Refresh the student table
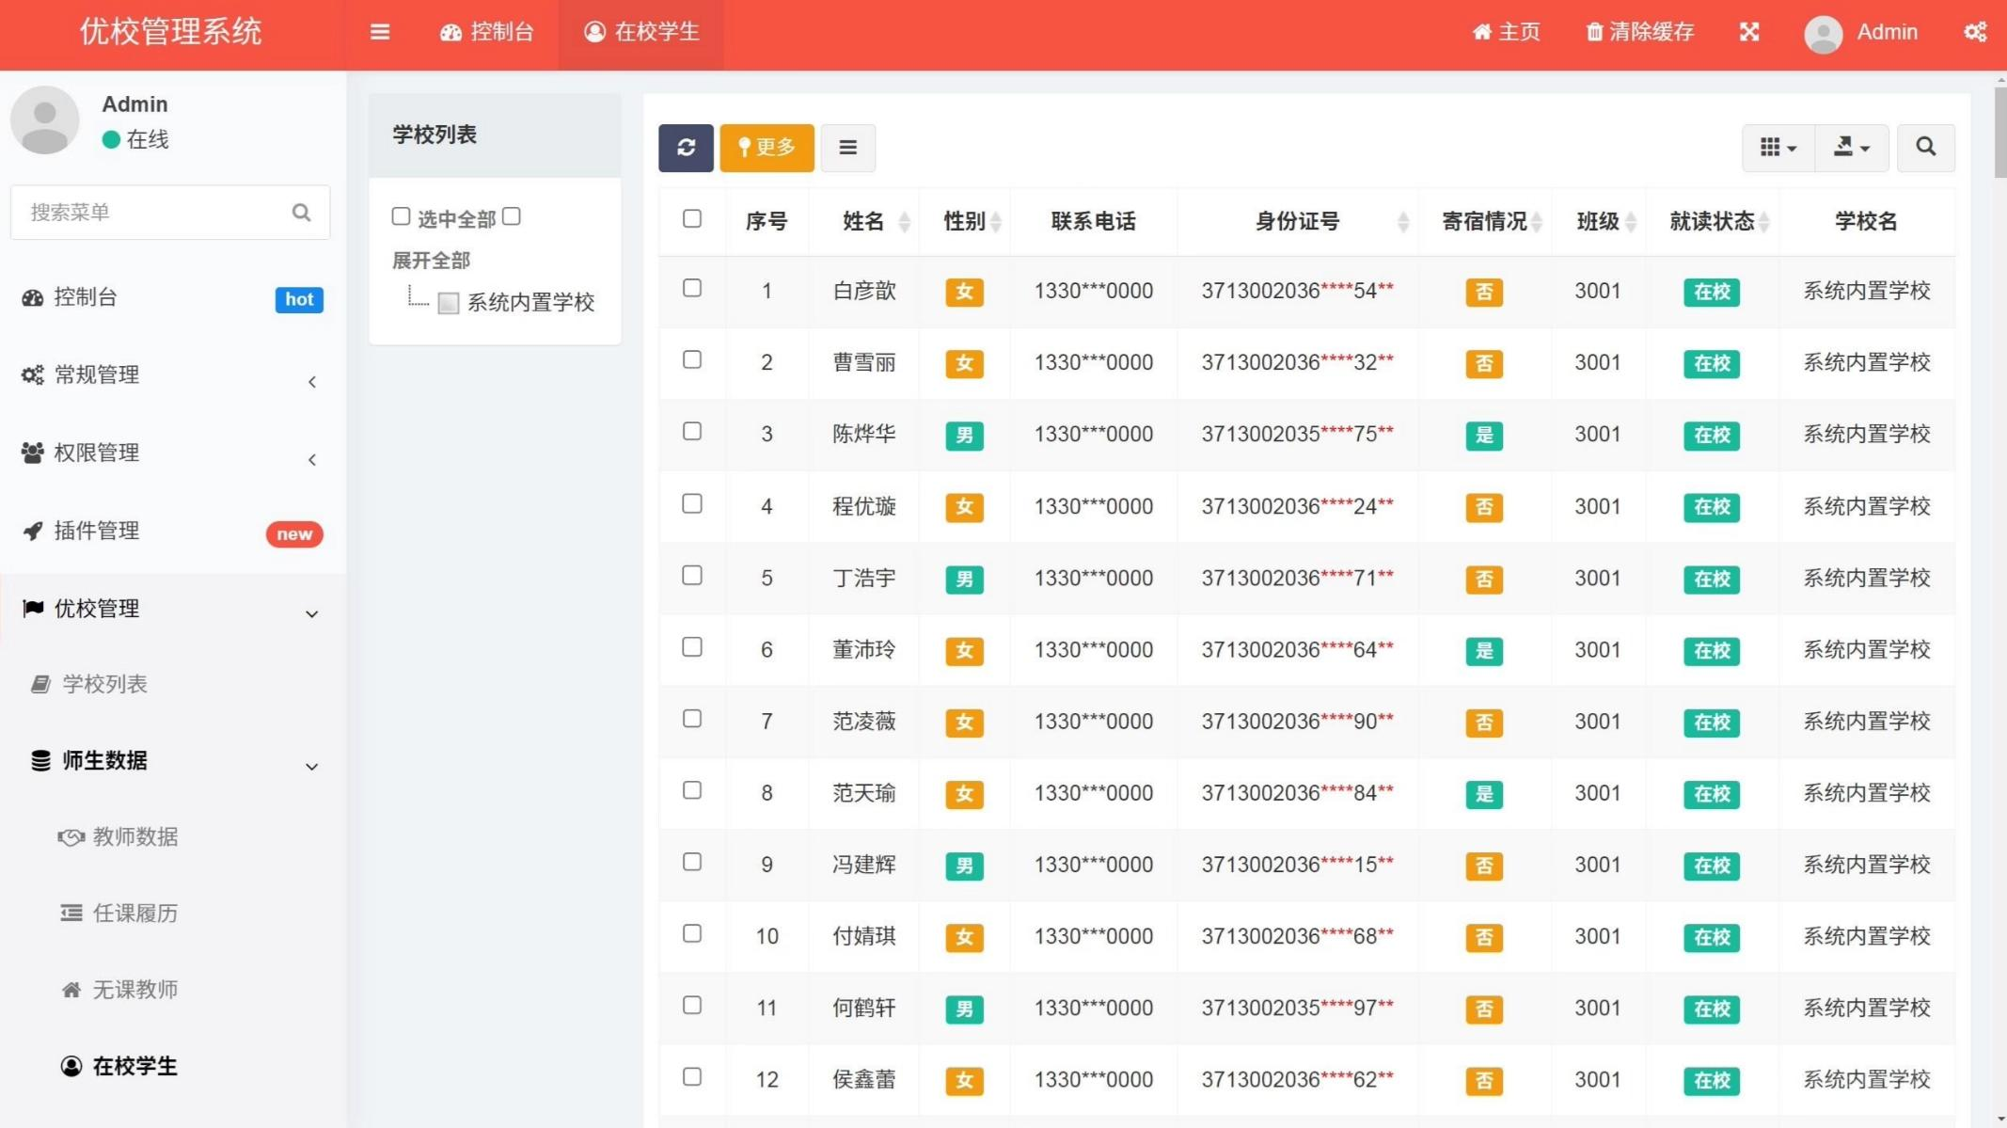Viewport: 2007px width, 1128px height. [686, 148]
